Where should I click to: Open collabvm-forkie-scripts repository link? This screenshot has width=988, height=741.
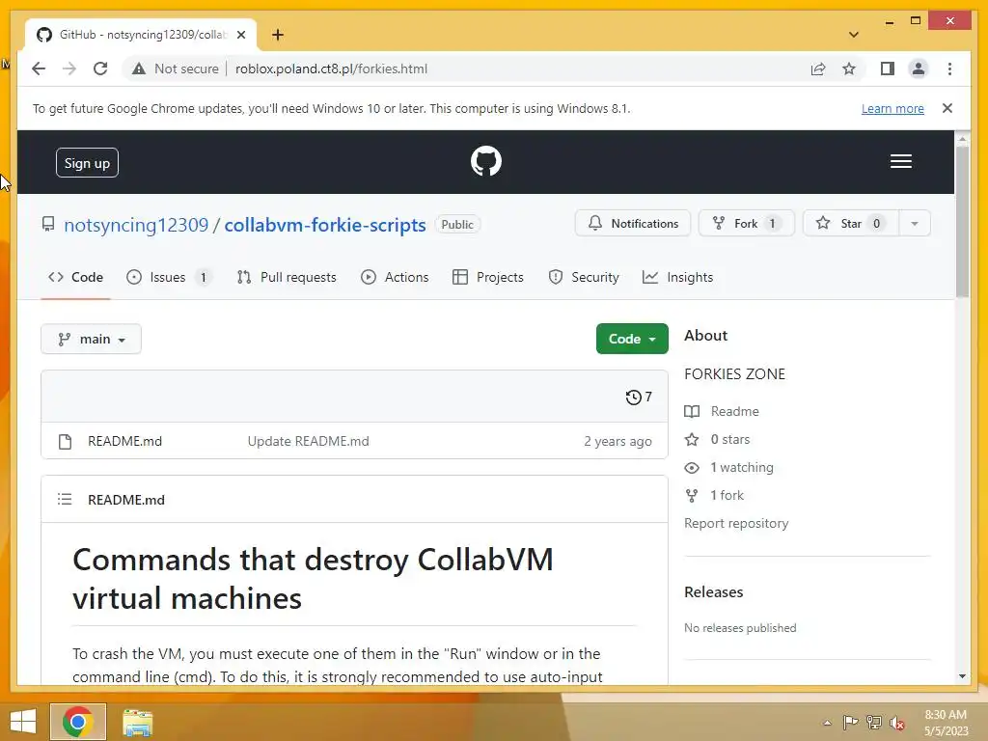[x=325, y=225]
